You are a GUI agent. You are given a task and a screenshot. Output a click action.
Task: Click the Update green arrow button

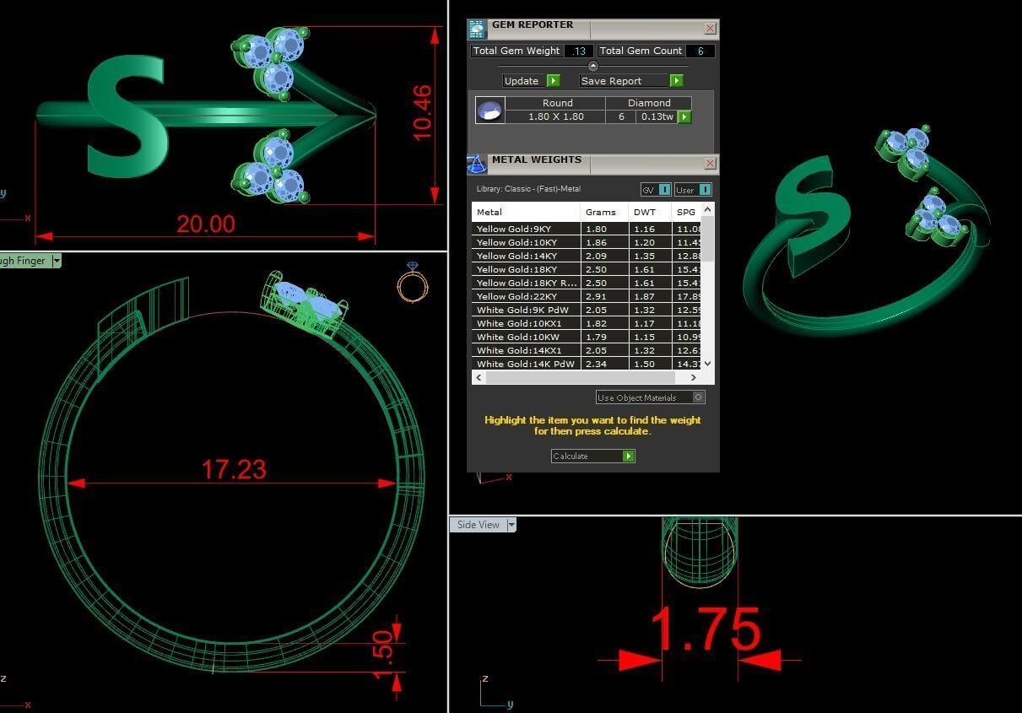(x=554, y=81)
